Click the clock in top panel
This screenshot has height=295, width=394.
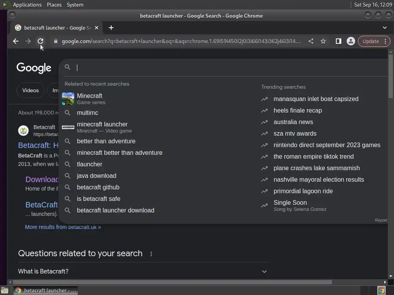(x=373, y=5)
